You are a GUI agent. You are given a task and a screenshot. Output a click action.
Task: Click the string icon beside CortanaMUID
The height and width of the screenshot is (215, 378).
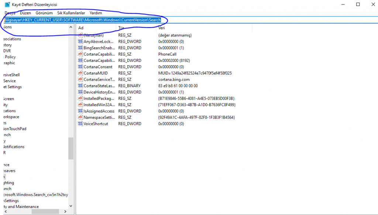80,73
